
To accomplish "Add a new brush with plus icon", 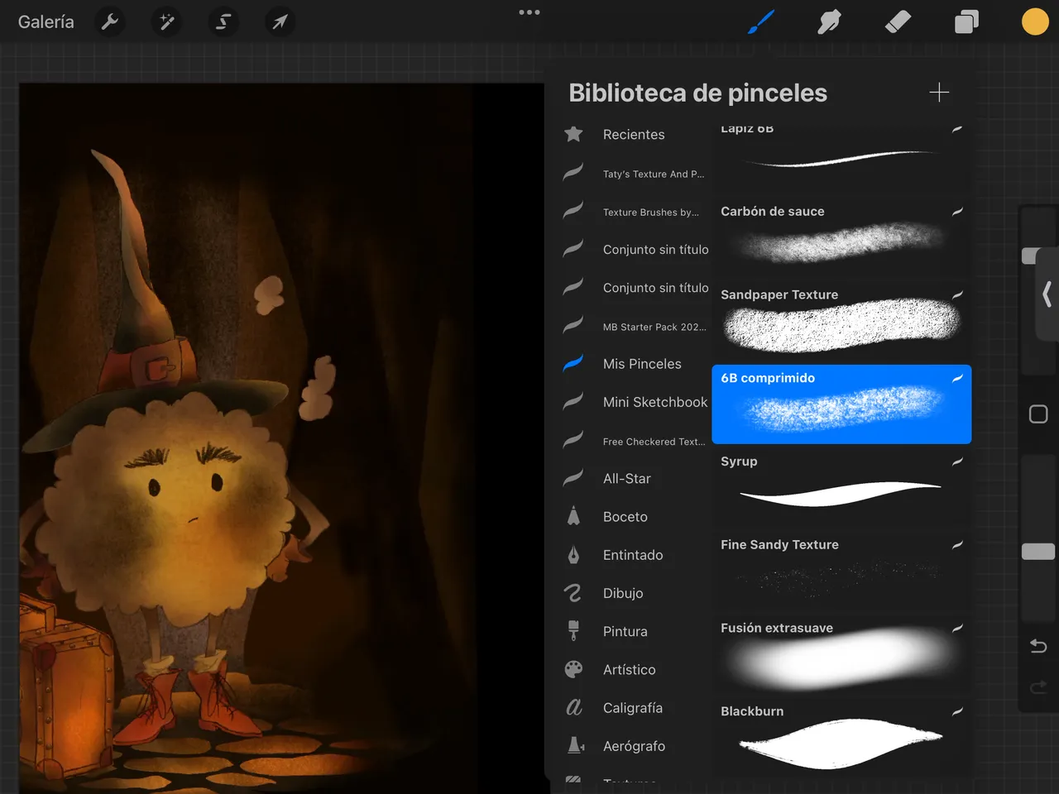I will pyautogui.click(x=939, y=92).
